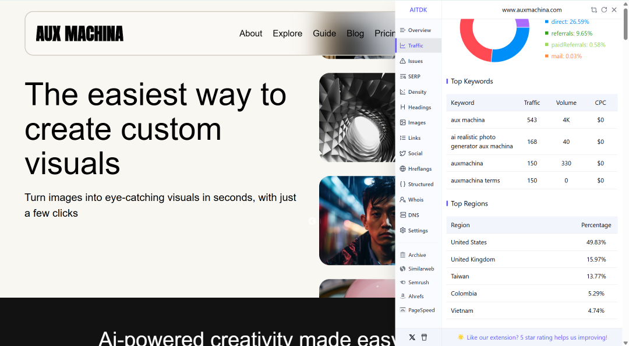The width and height of the screenshot is (629, 346).
Task: Open the Explore menu item
Action: click(x=287, y=33)
